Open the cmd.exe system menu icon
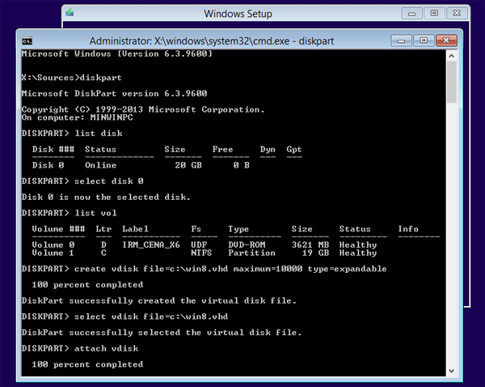 tap(27, 40)
